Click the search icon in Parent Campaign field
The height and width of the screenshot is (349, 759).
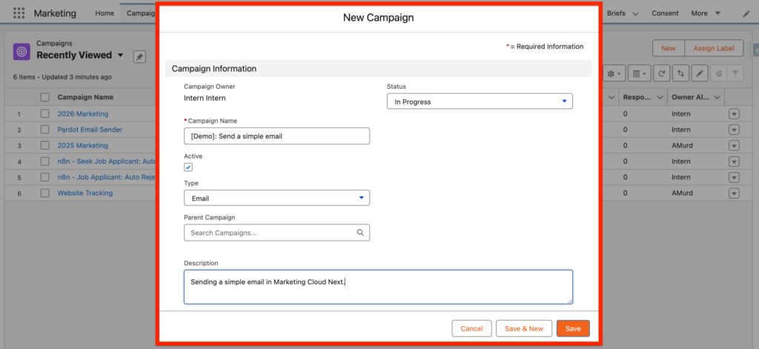[360, 233]
